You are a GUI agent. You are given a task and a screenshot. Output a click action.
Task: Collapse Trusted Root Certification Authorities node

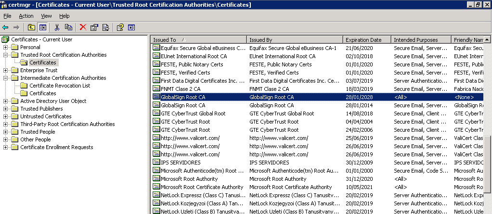[6, 55]
